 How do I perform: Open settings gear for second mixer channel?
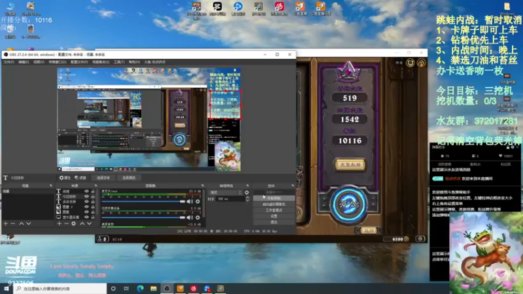(198, 218)
